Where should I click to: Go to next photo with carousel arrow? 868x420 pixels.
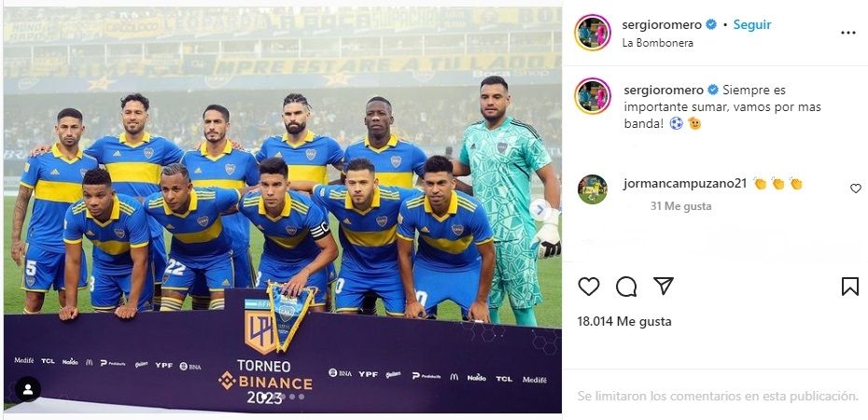539,210
